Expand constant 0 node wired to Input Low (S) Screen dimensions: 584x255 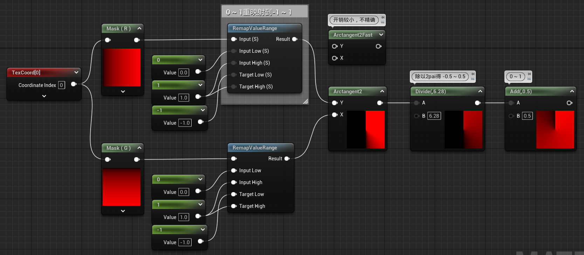pyautogui.click(x=200, y=60)
